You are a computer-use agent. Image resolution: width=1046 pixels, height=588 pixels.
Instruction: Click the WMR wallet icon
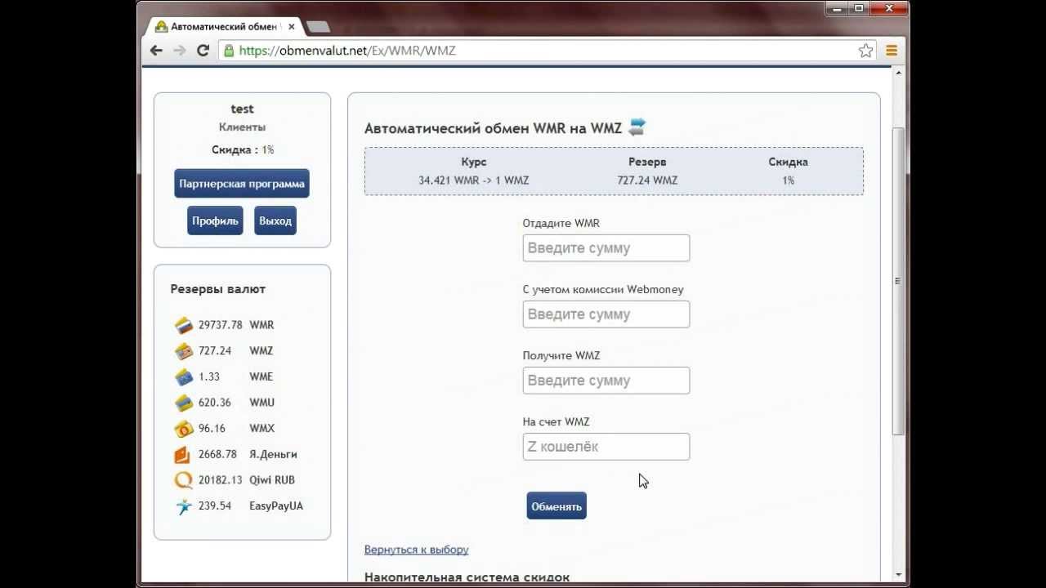click(x=184, y=325)
